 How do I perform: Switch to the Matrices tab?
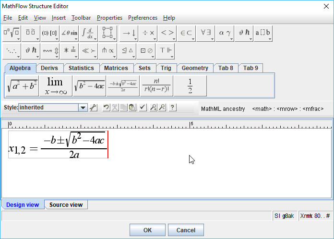coord(116,68)
